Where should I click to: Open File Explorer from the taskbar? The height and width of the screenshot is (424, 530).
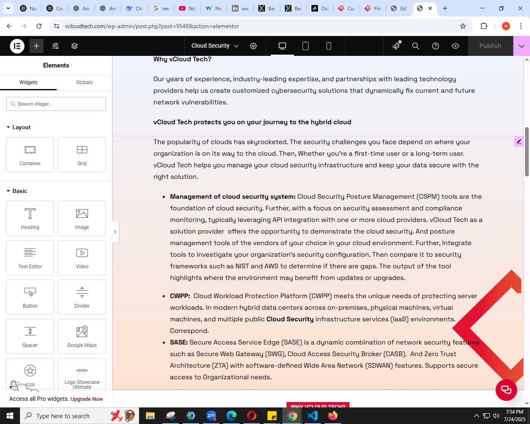coord(150,416)
